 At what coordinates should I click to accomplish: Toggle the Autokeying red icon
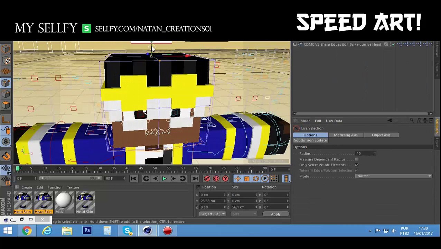[x=216, y=178]
